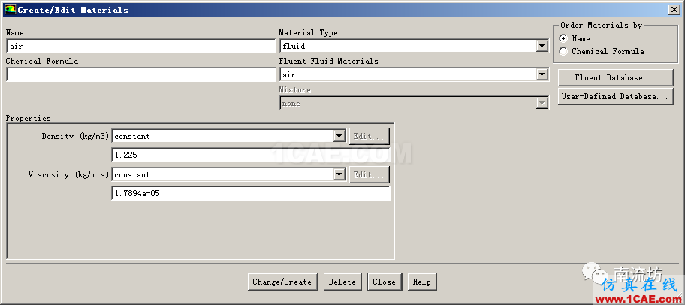Order materials by Chemical Formula
The width and height of the screenshot is (685, 305).
[563, 51]
